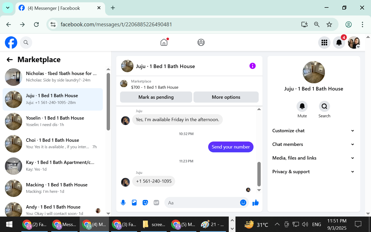Open the Windows notification center
The image size is (371, 232).
pos(358,224)
